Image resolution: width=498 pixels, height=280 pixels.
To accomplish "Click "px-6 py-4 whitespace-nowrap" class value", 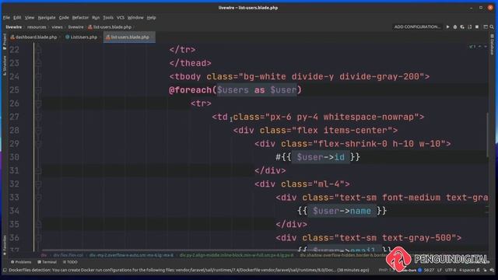I will (x=342, y=117).
